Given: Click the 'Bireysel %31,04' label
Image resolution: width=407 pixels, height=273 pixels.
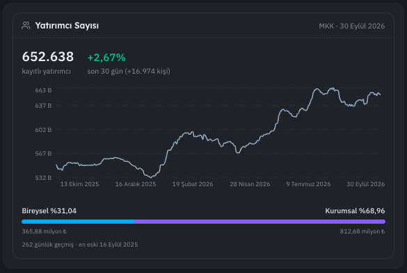Looking at the screenshot, I should pyautogui.click(x=49, y=210).
